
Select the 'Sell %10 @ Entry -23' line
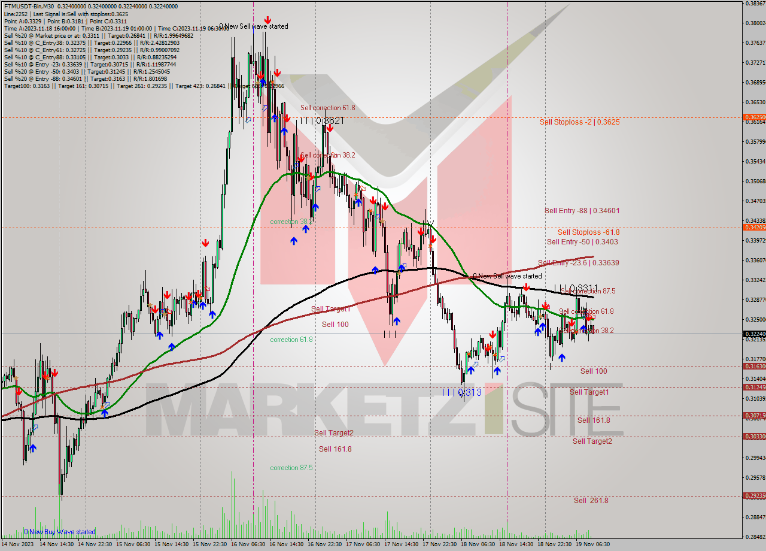90,64
